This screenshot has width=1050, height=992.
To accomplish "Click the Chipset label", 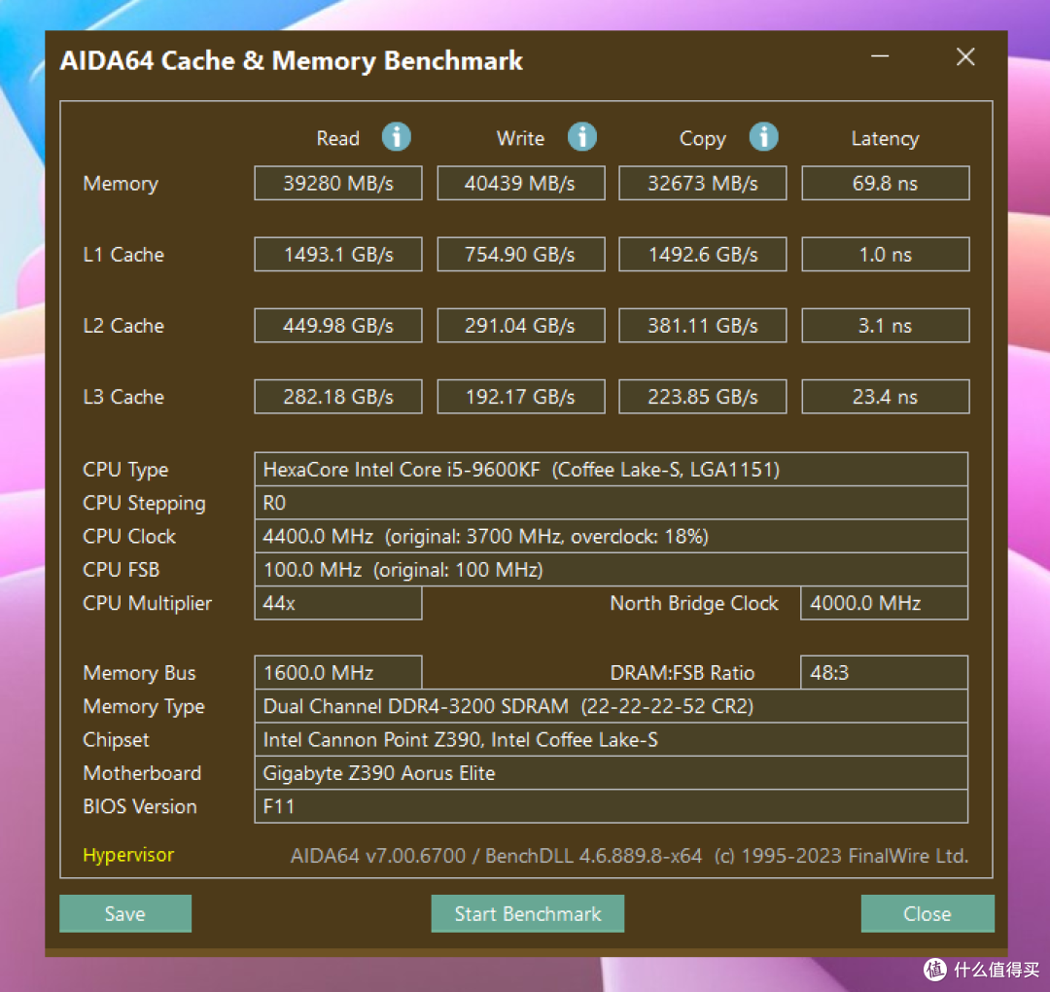I will pyautogui.click(x=116, y=741).
